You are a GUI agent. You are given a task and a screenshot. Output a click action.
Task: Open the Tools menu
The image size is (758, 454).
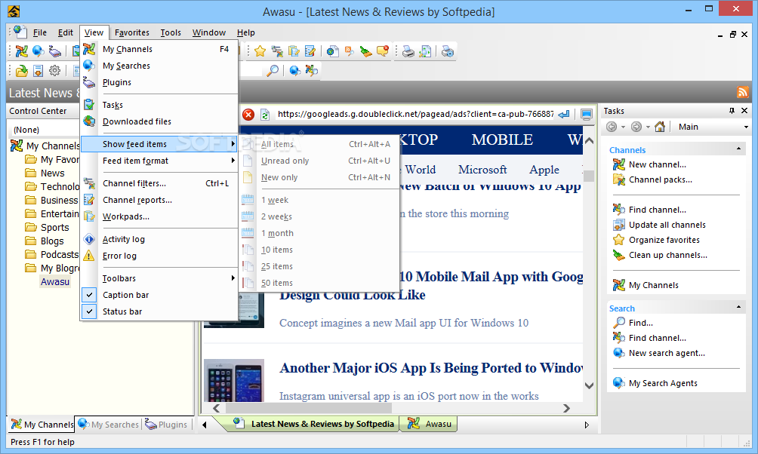coord(171,32)
